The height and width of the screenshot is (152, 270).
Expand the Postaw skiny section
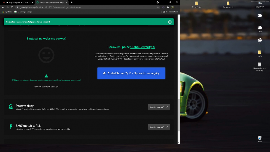click(x=159, y=107)
